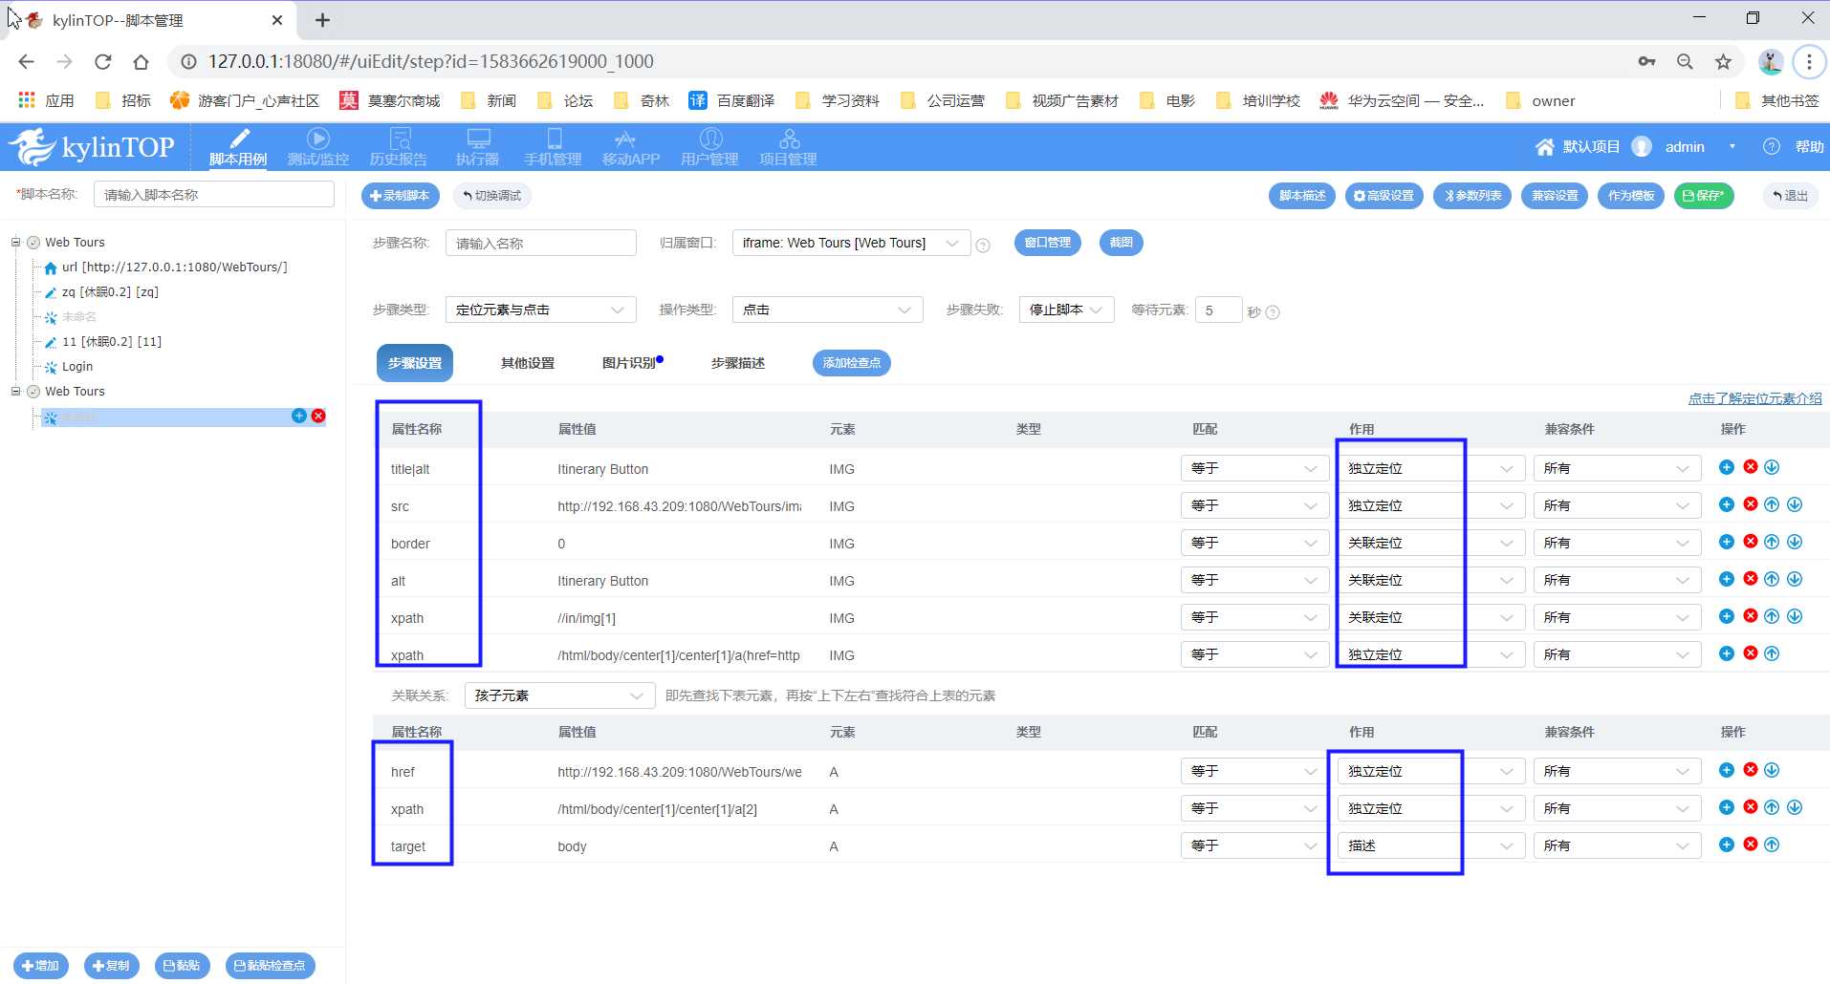Screen dimensions: 1830x984
Task: Open the 历史报告 module icon
Action: click(400, 139)
